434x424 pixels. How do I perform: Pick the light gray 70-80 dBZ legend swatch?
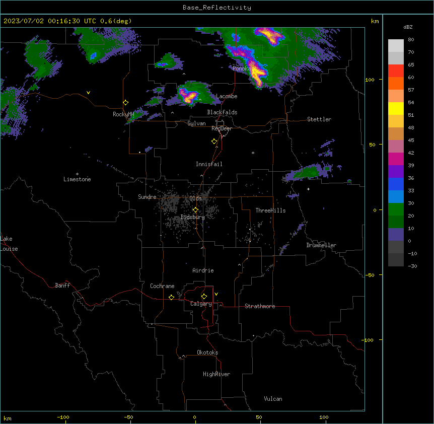click(x=396, y=46)
